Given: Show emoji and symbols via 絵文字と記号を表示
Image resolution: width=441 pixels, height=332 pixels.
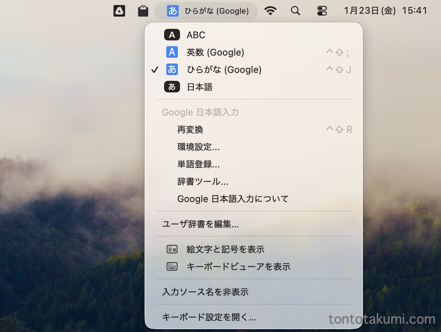Looking at the screenshot, I should [225, 249].
